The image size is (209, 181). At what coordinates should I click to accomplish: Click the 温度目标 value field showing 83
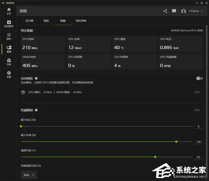click(x=199, y=157)
